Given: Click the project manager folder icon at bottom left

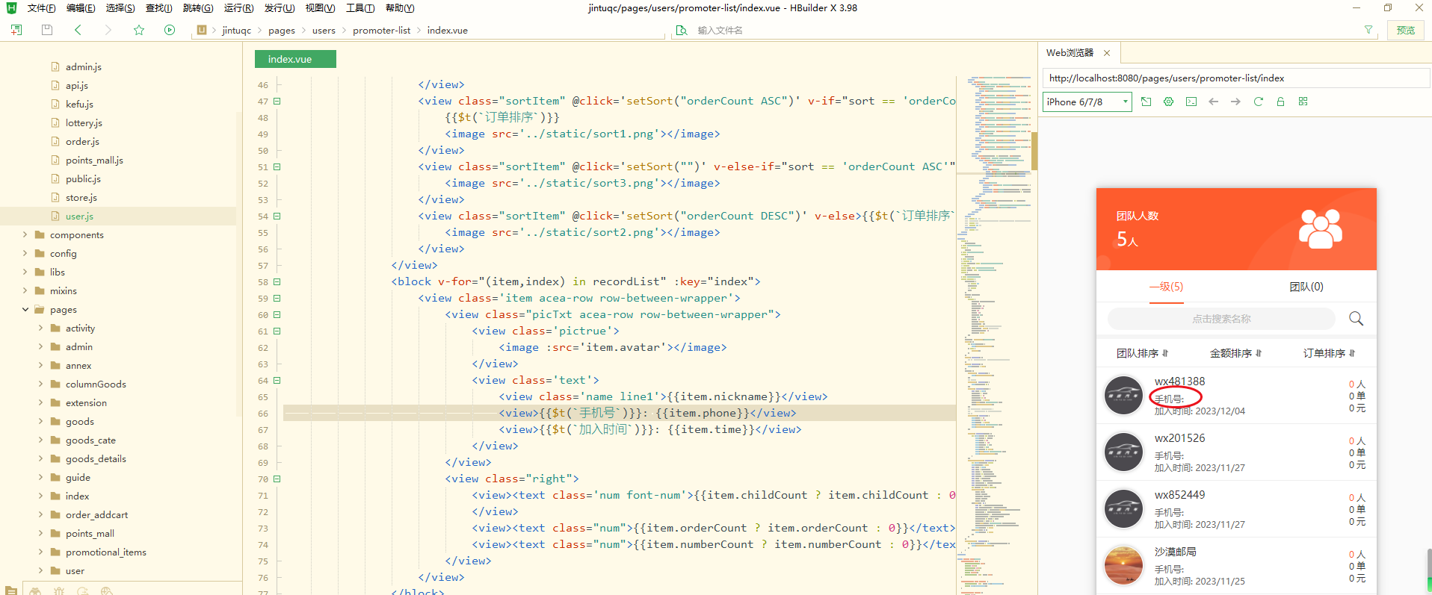Looking at the screenshot, I should point(11,591).
